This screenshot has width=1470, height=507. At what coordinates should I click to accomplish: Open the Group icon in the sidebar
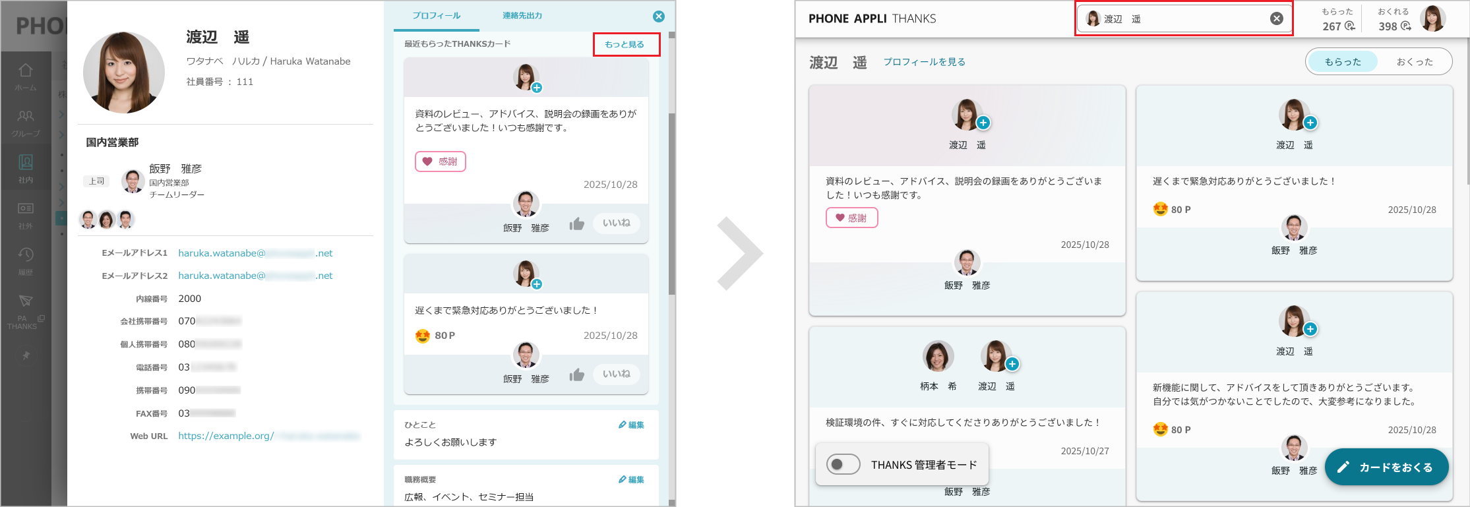click(x=26, y=123)
